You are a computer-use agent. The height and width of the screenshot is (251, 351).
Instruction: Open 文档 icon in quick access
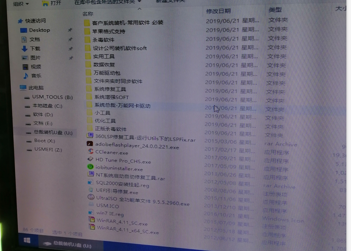pyautogui.click(x=24, y=39)
